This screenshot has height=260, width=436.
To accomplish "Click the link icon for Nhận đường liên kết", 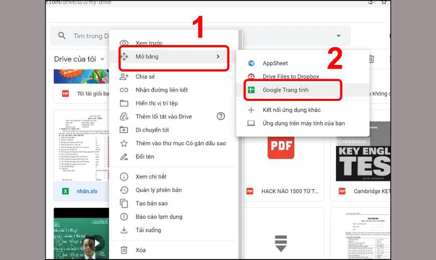I will click(x=124, y=90).
